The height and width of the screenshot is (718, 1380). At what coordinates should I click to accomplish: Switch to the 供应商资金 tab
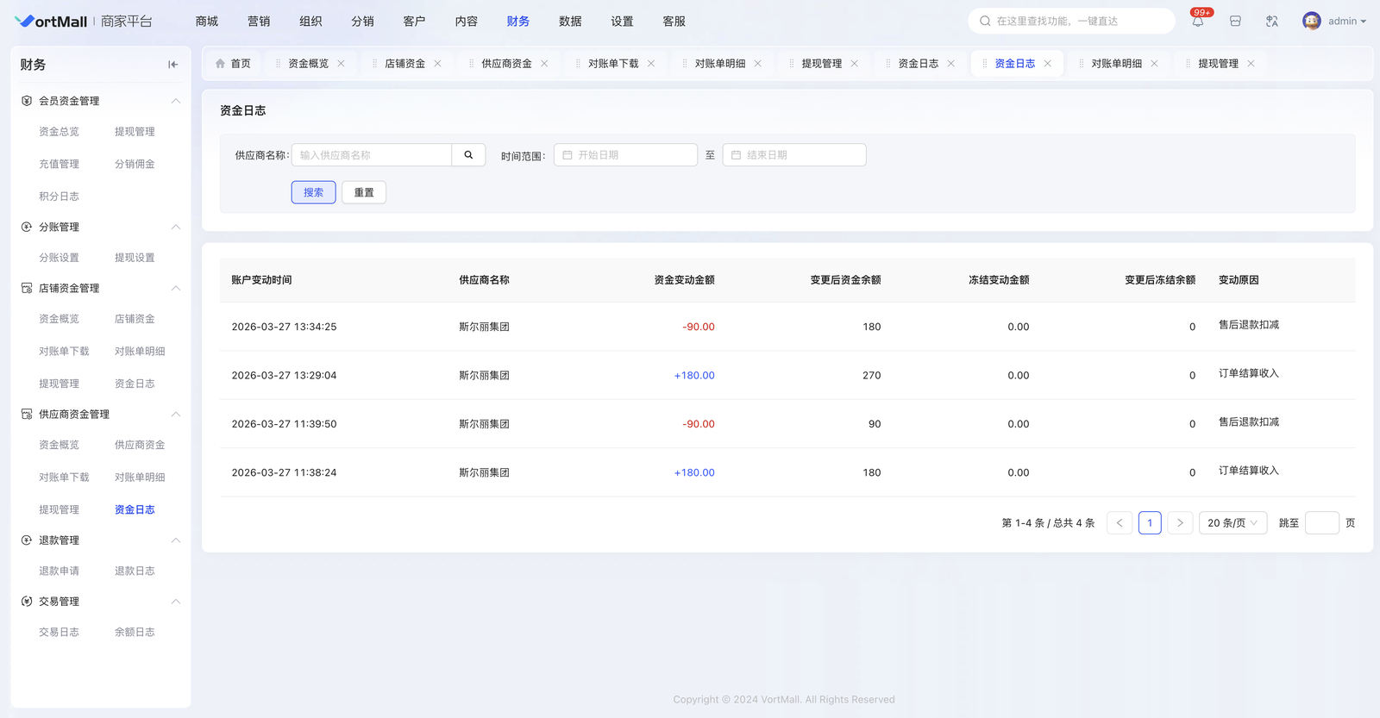coord(506,64)
